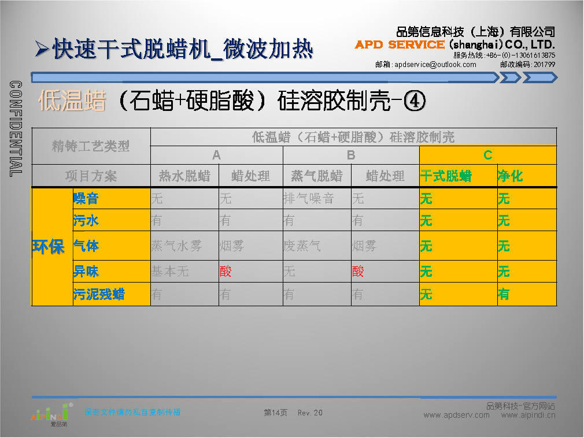
Task: Click the 蜡处理 column header under B
Action: pyautogui.click(x=385, y=176)
